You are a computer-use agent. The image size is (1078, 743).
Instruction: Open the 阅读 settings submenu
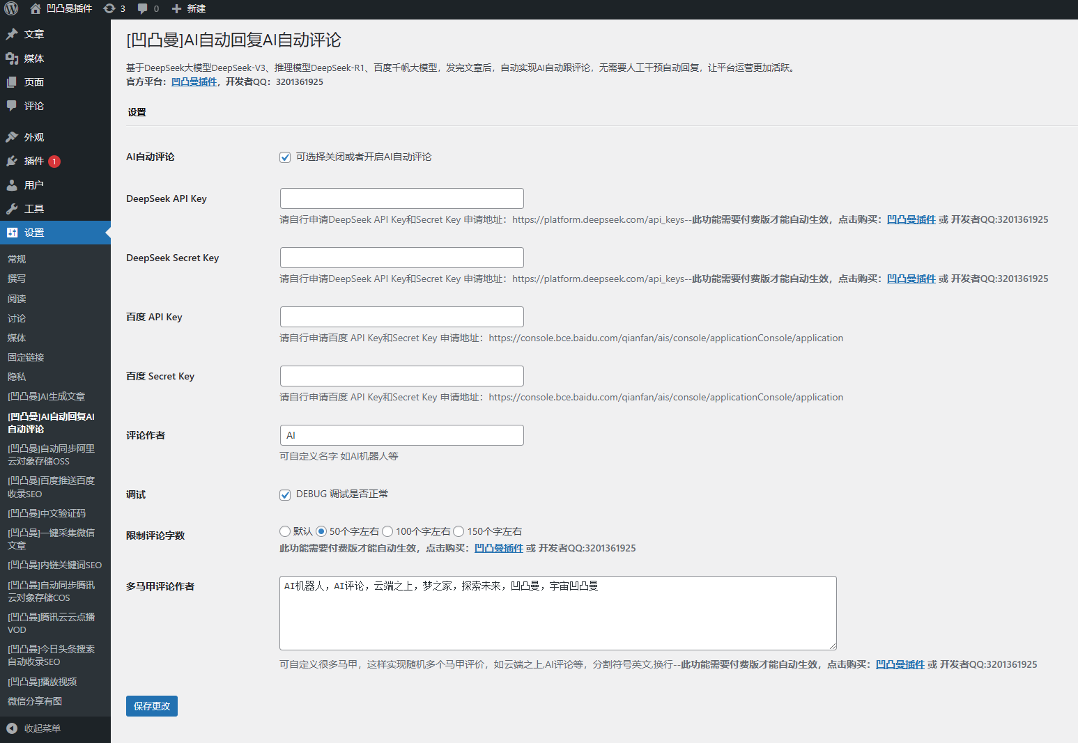[x=17, y=299]
